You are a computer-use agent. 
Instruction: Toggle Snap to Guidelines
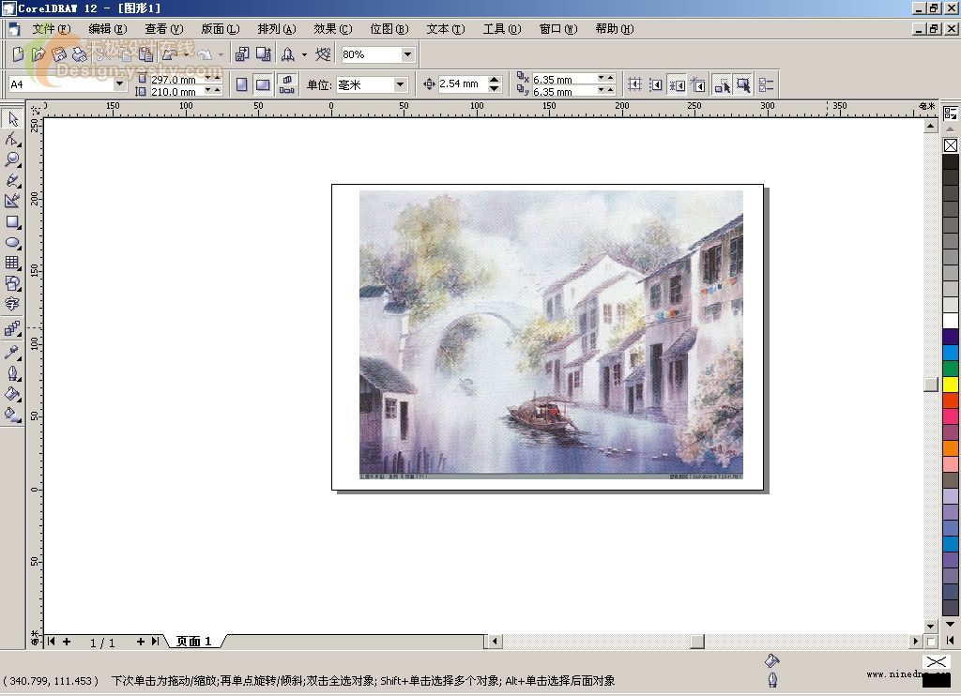pyautogui.click(x=655, y=84)
